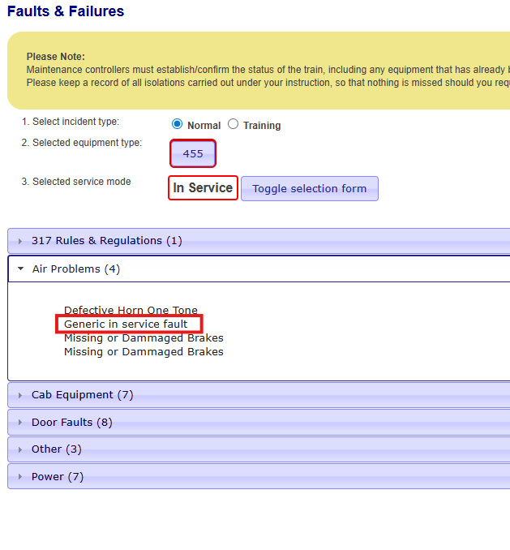The width and height of the screenshot is (510, 550).
Task: Click the Toggle selection form button
Action: point(309,189)
